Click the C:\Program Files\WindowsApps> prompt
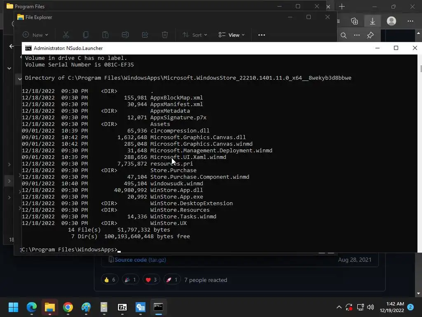422x317 pixels. [x=70, y=250]
